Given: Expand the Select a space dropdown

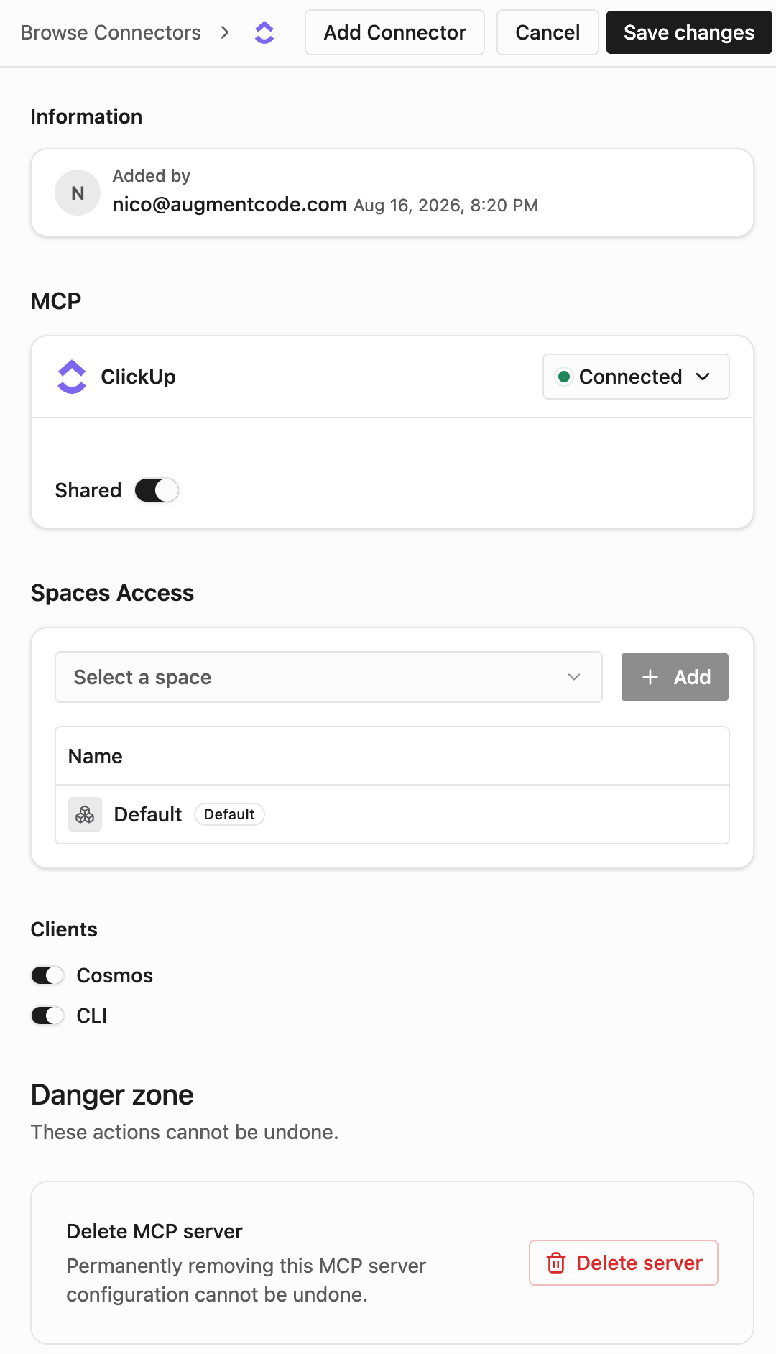Looking at the screenshot, I should [328, 677].
